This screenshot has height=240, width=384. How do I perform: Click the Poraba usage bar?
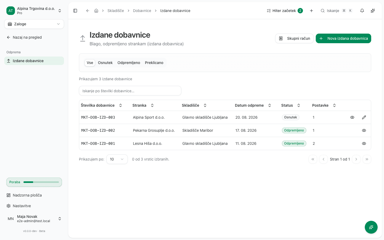click(x=34, y=182)
